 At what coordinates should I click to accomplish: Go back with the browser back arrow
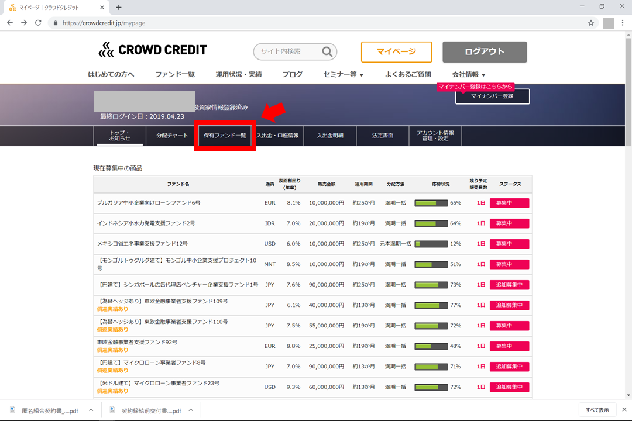pyautogui.click(x=10, y=23)
